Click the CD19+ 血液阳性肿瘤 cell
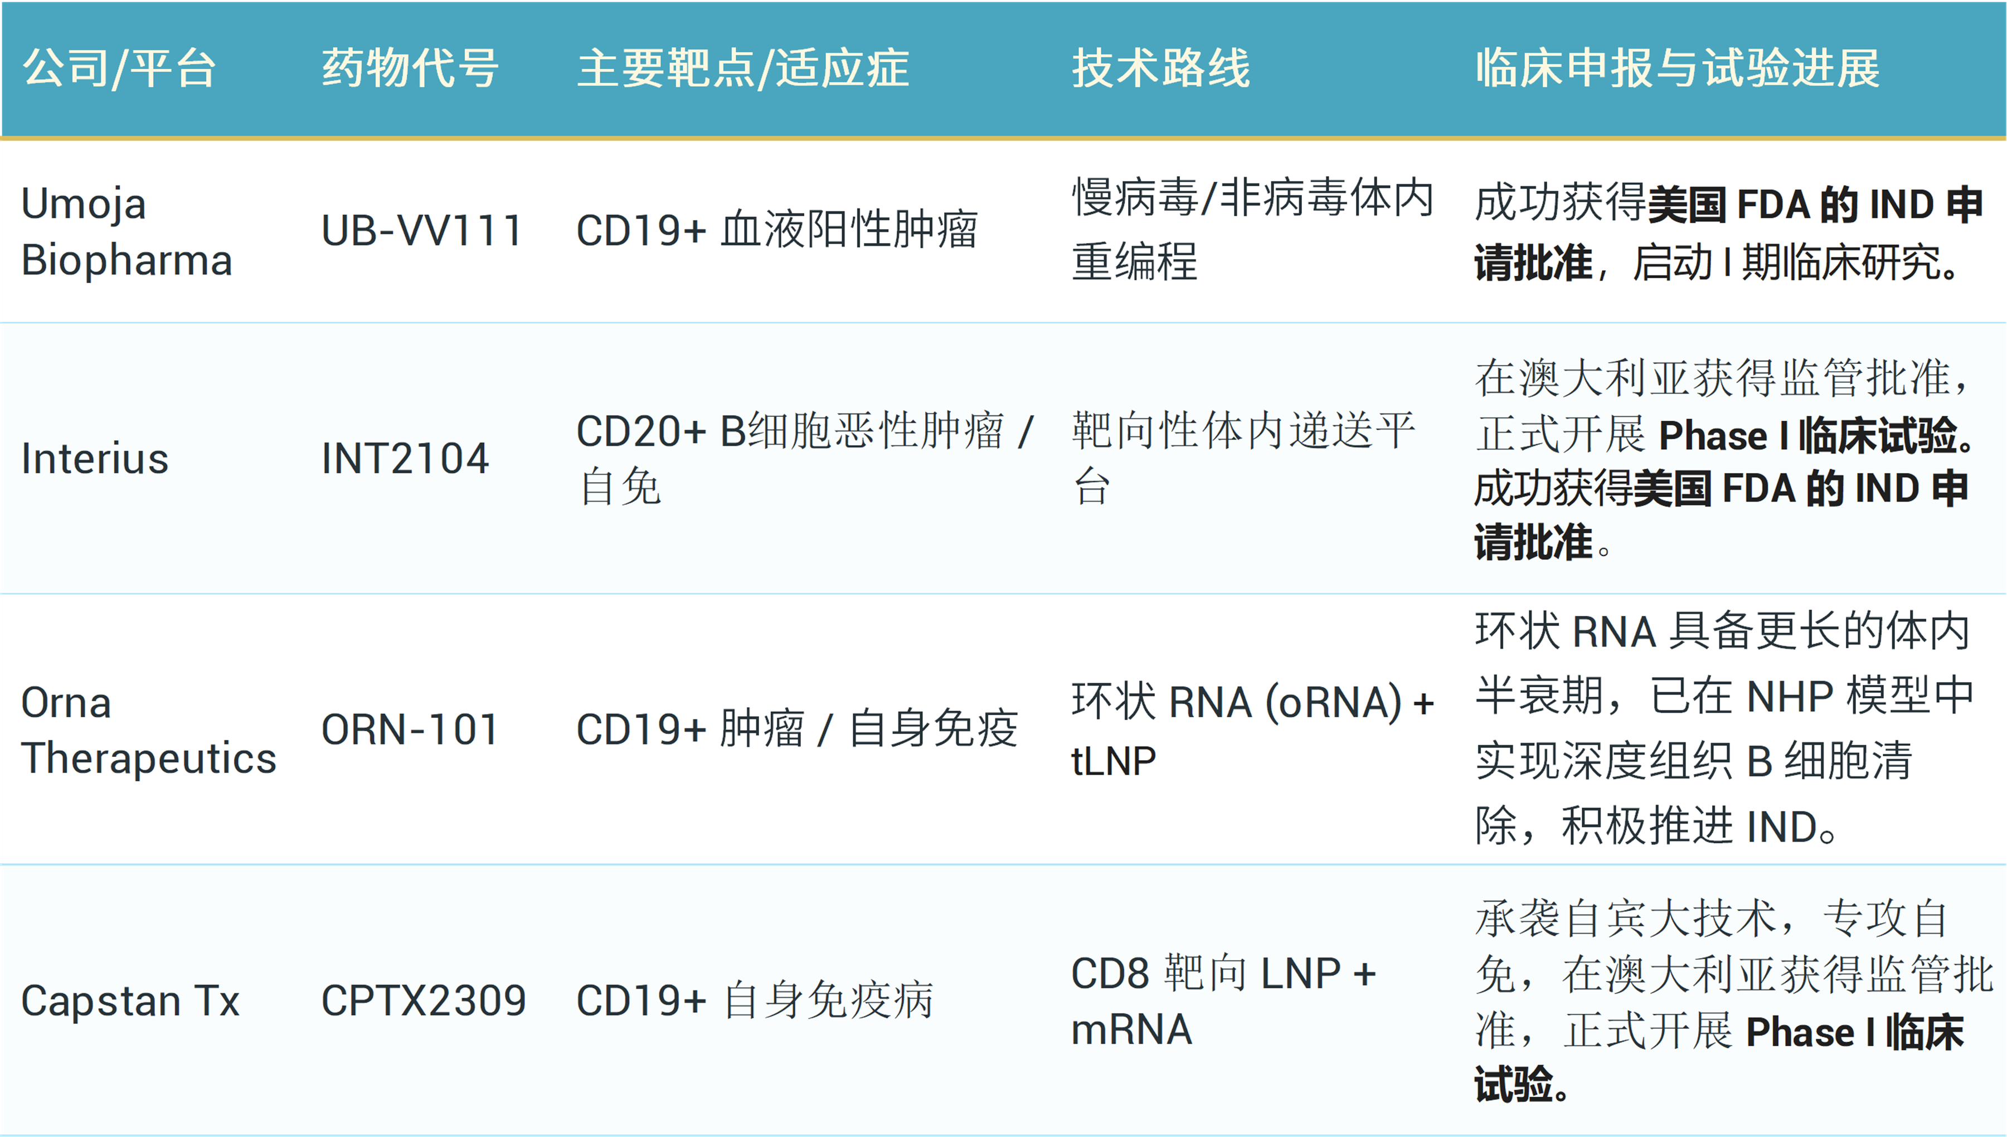This screenshot has height=1137, width=2007. 777,231
